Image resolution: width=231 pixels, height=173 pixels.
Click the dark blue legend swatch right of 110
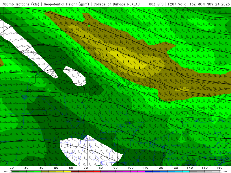click(149, 172)
